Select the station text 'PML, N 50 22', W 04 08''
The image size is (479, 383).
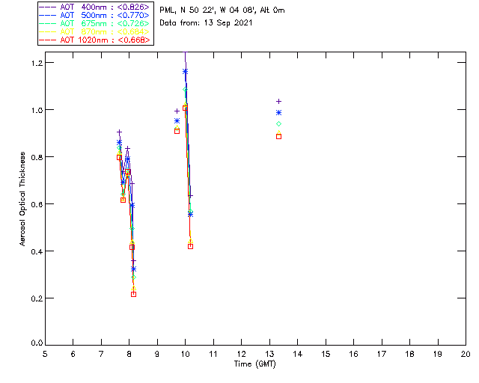point(208,10)
